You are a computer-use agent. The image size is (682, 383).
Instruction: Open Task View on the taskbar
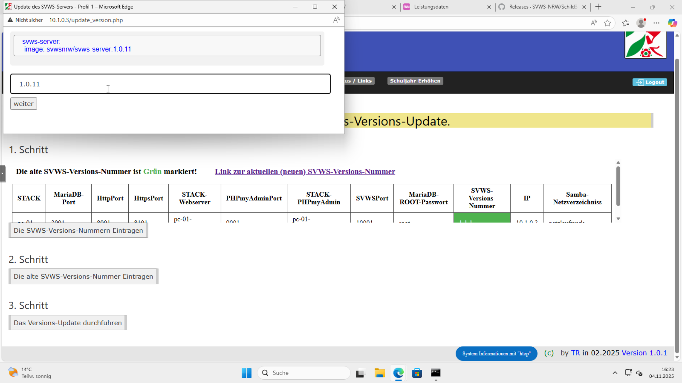tap(360, 373)
